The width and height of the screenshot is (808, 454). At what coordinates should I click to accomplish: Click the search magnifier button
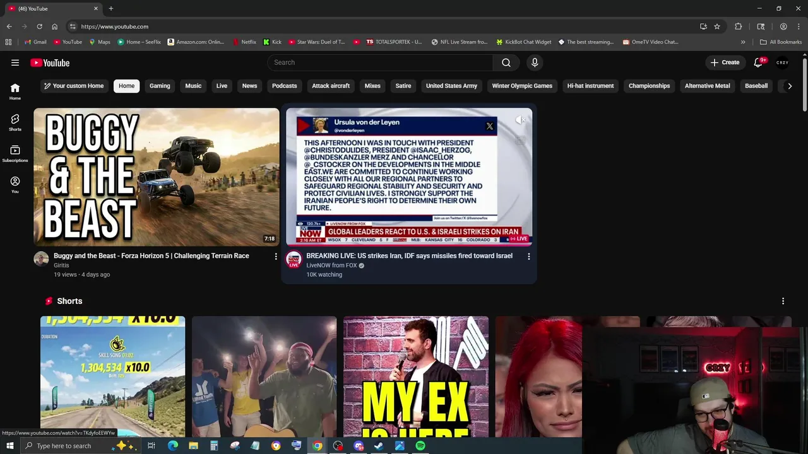click(x=506, y=62)
